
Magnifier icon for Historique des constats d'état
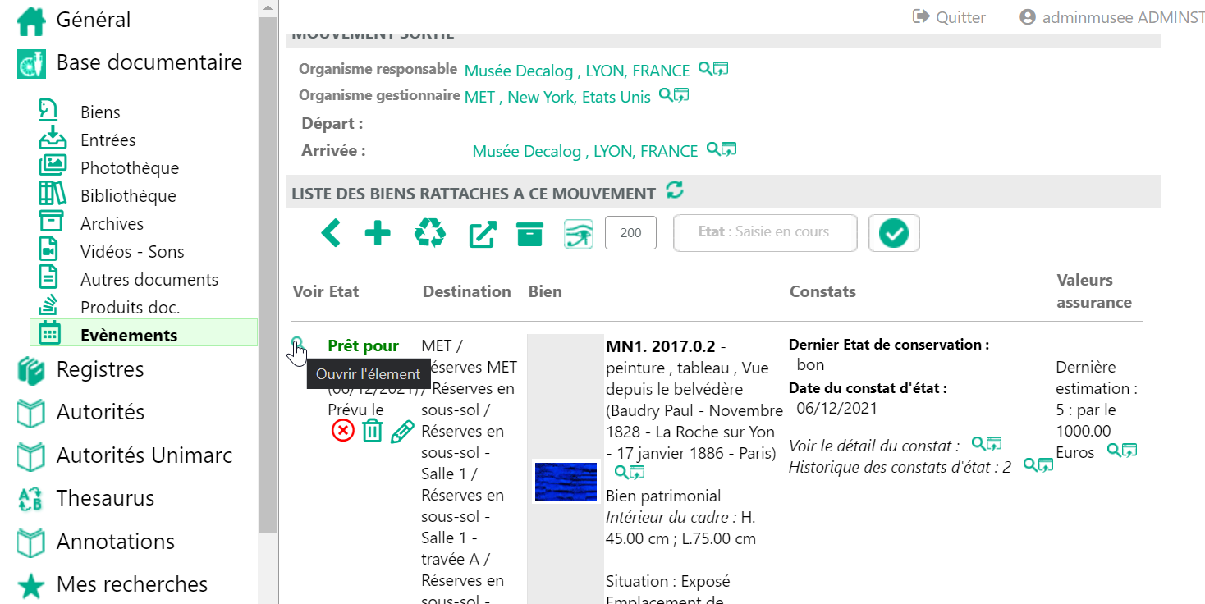(x=1030, y=464)
